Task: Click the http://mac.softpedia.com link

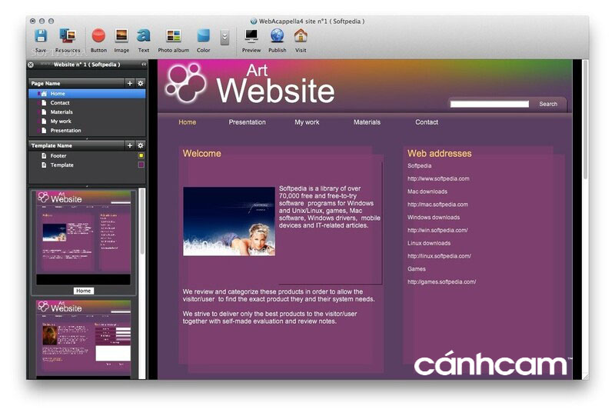Action: tap(437, 205)
